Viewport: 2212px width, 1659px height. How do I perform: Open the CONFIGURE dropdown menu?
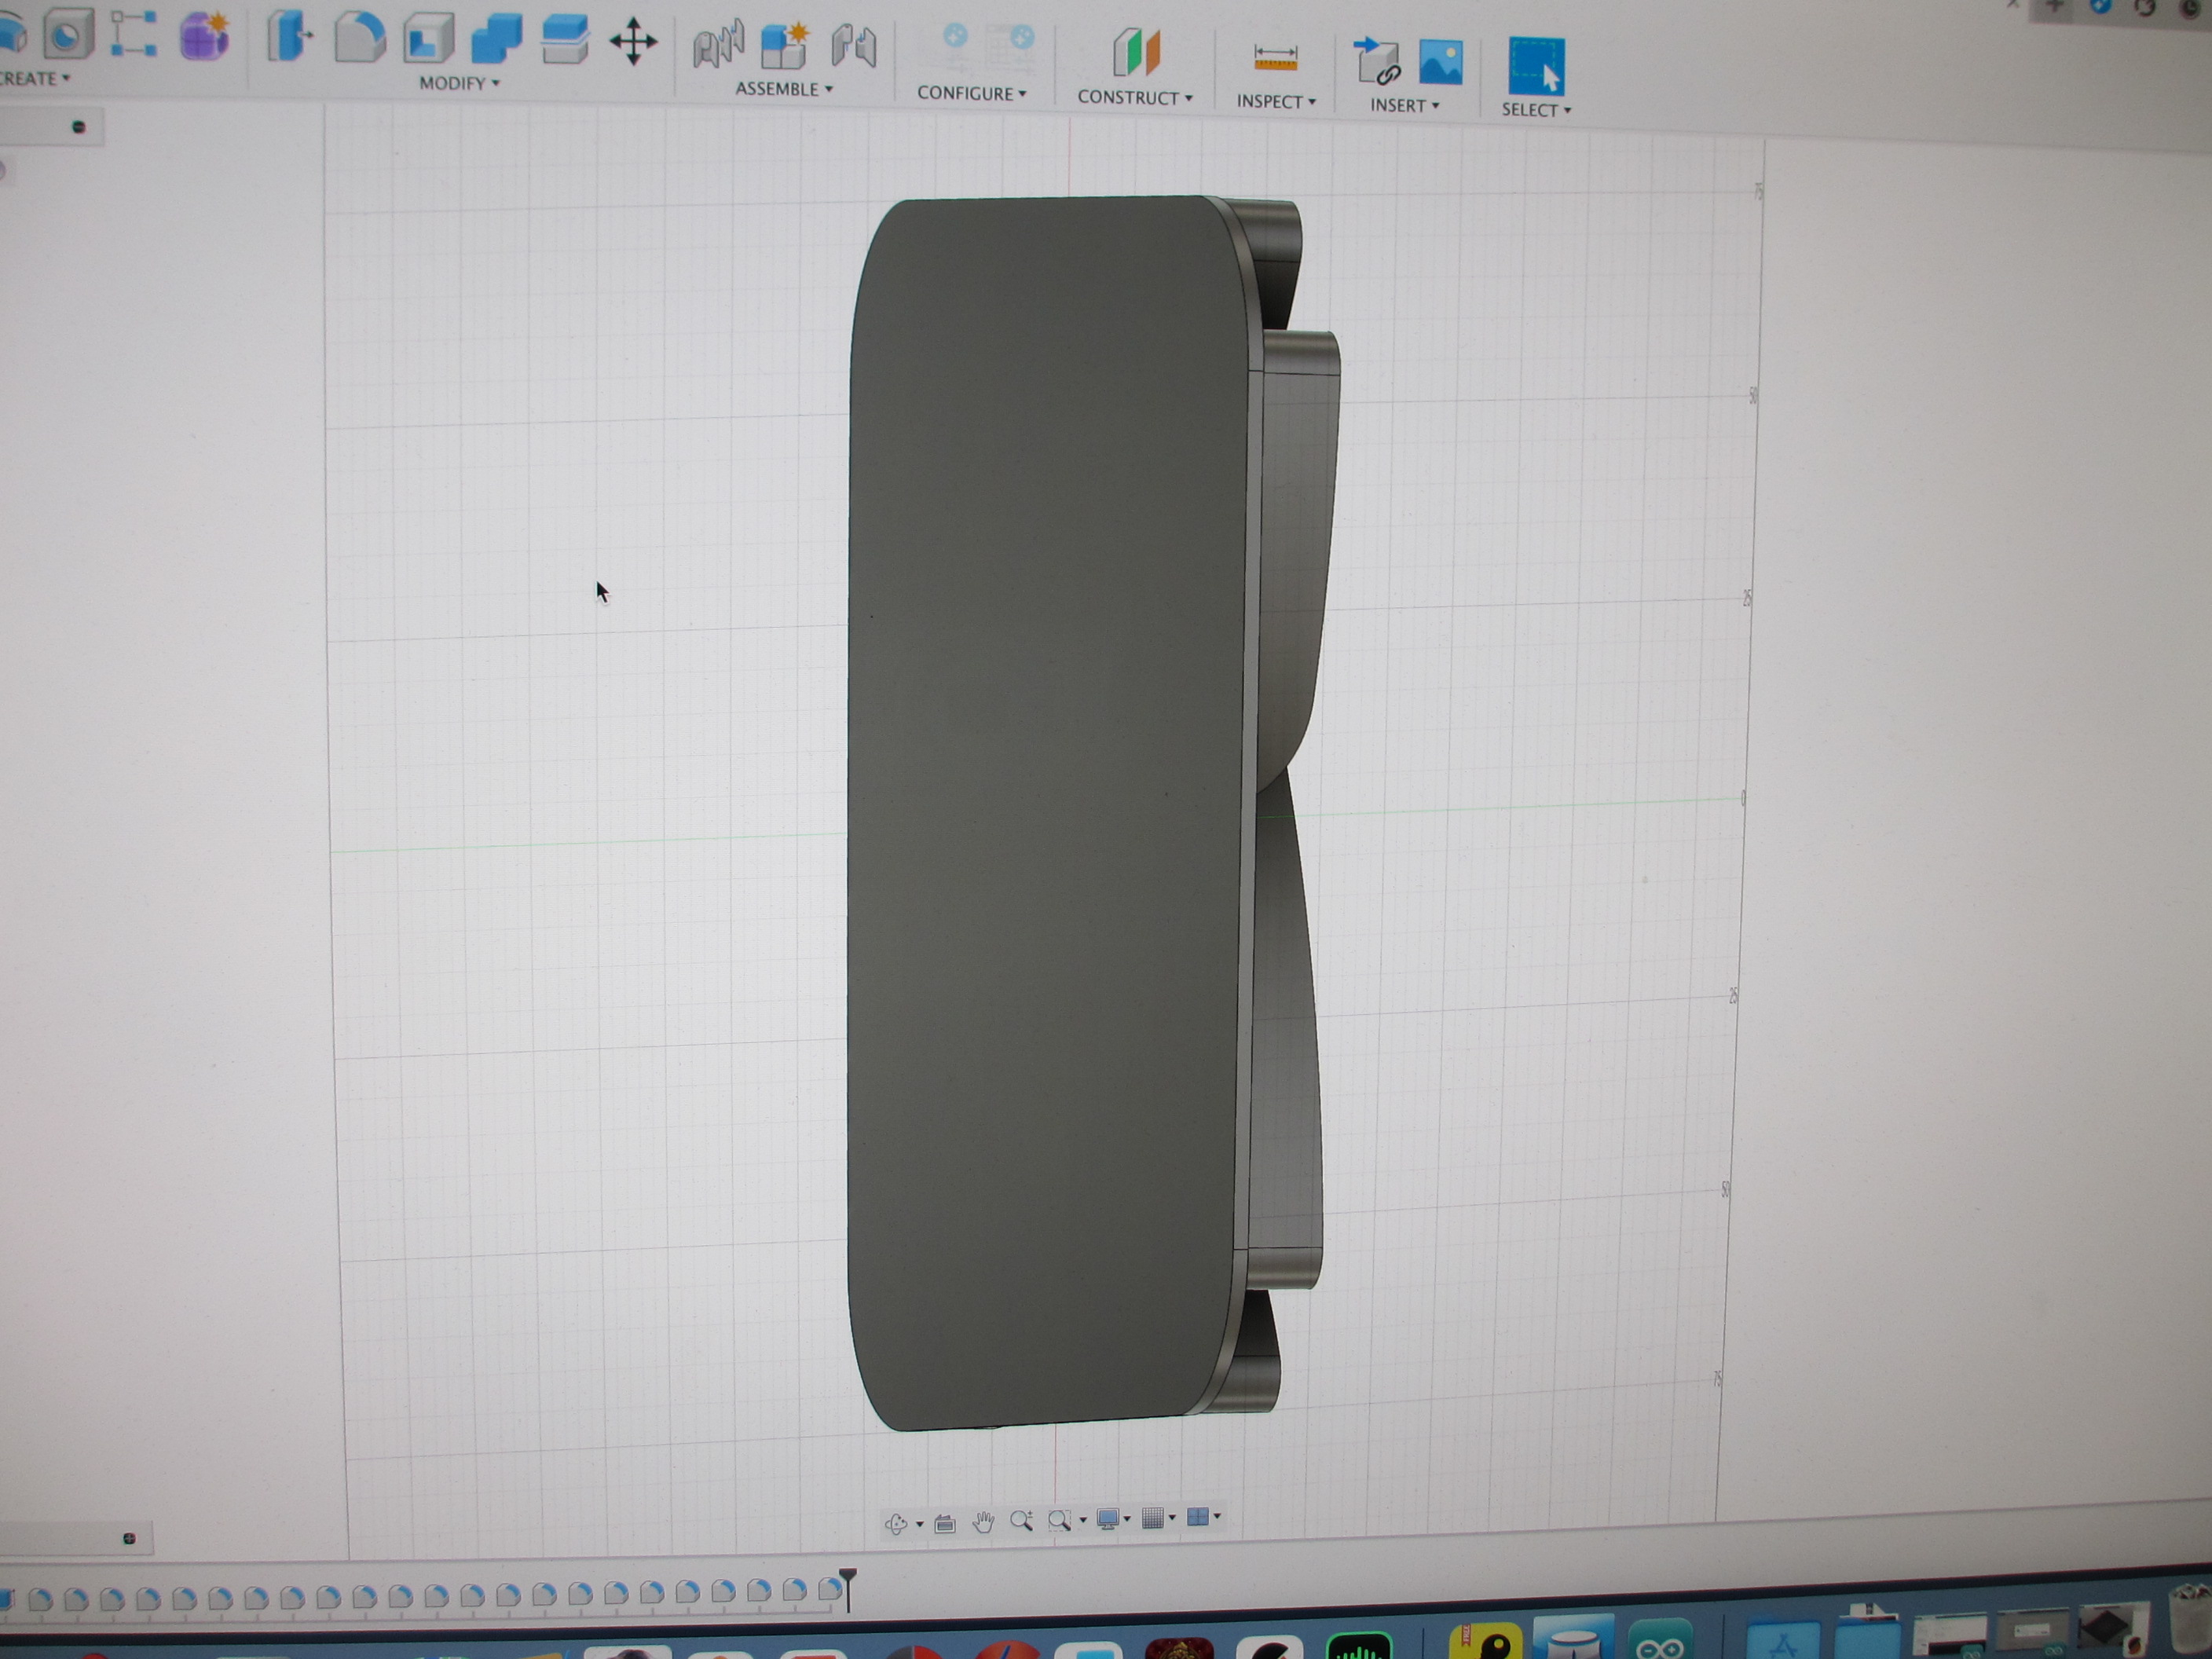tap(972, 93)
